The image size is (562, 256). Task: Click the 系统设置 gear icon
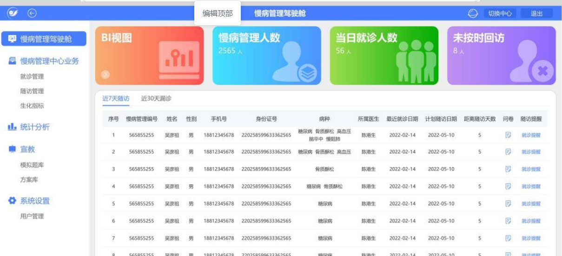[13, 201]
